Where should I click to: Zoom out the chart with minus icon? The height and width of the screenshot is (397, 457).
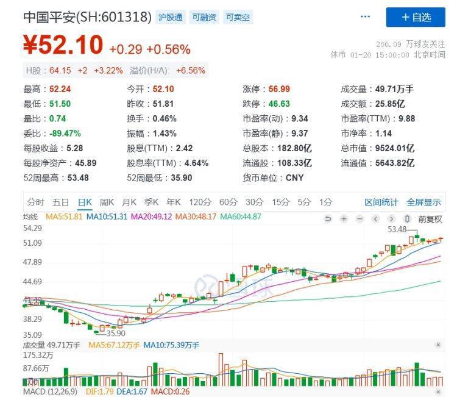(x=360, y=219)
